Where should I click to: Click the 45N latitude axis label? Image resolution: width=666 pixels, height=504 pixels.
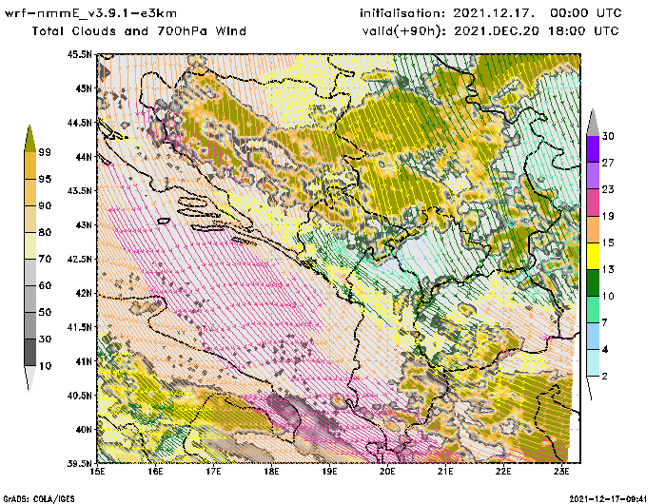tap(84, 88)
